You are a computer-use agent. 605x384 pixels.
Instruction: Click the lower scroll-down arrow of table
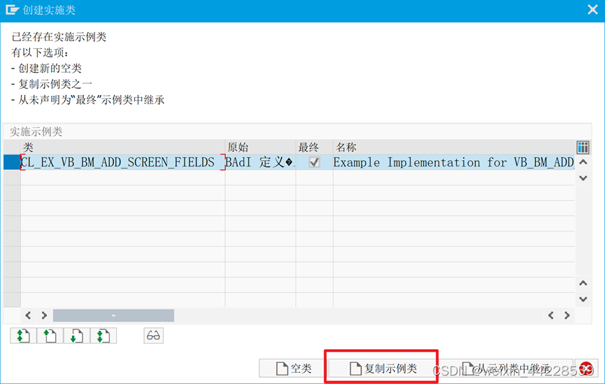click(x=583, y=299)
